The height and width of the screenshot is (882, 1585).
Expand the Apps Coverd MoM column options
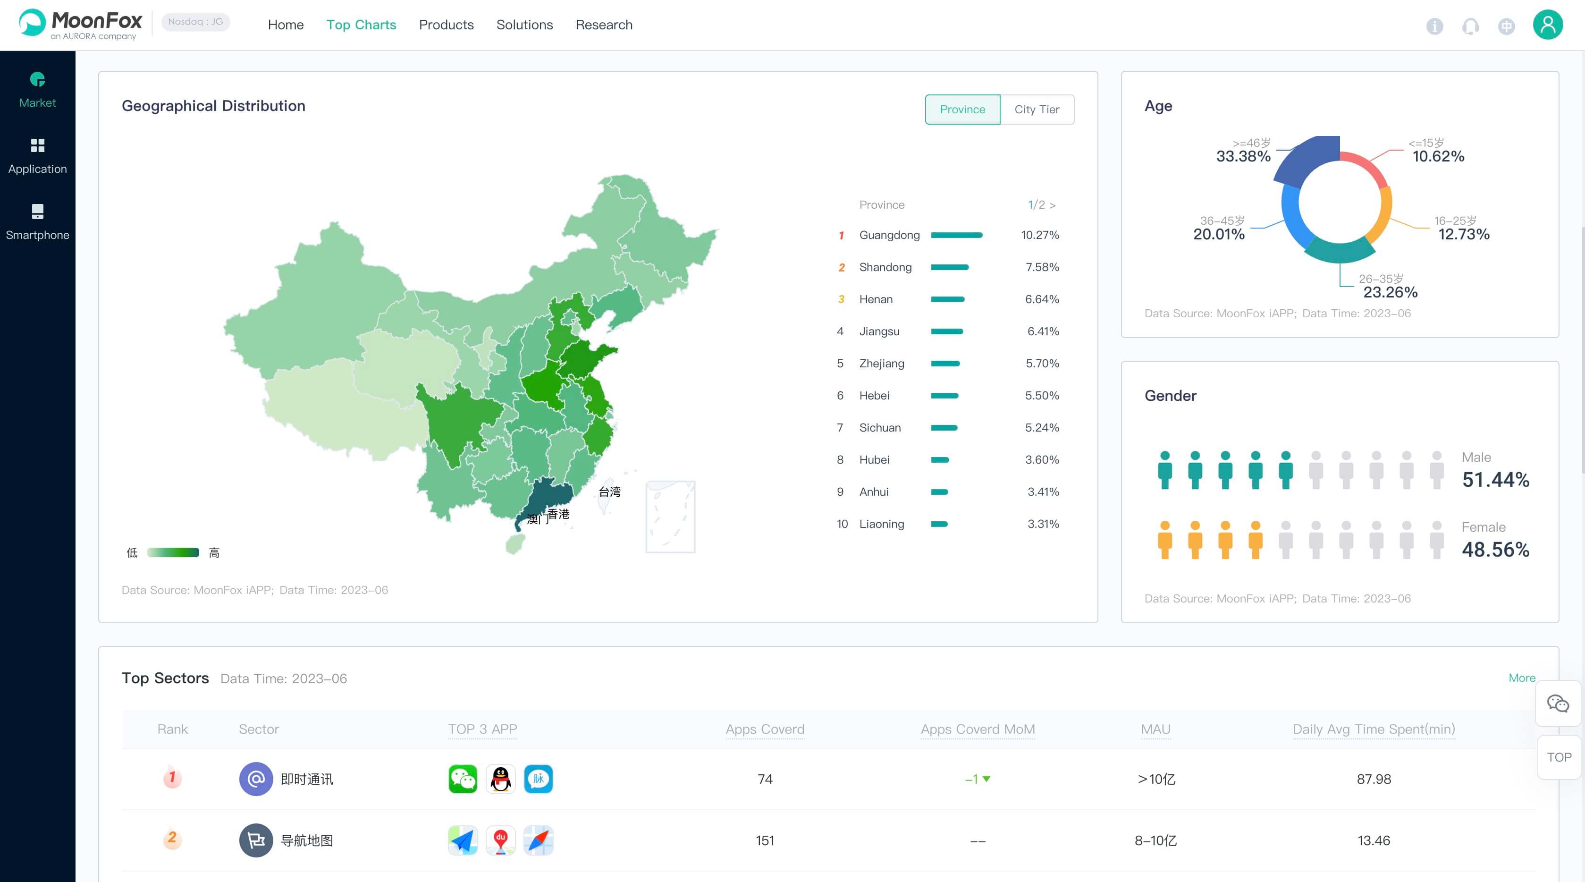(x=977, y=729)
